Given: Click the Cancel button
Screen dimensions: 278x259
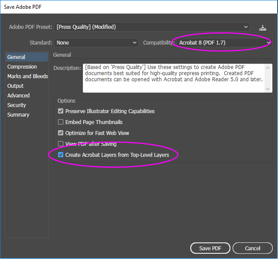Looking at the screenshot, I should tap(253, 248).
